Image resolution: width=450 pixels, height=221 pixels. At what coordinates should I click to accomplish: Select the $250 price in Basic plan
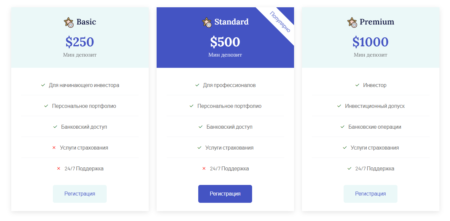[80, 42]
